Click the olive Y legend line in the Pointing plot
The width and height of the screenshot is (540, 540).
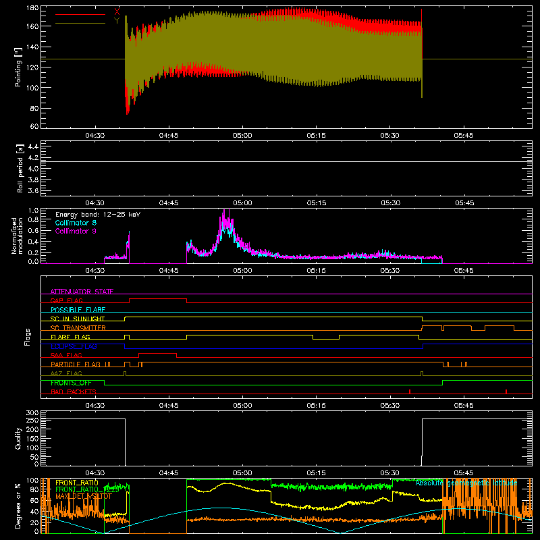[80, 24]
